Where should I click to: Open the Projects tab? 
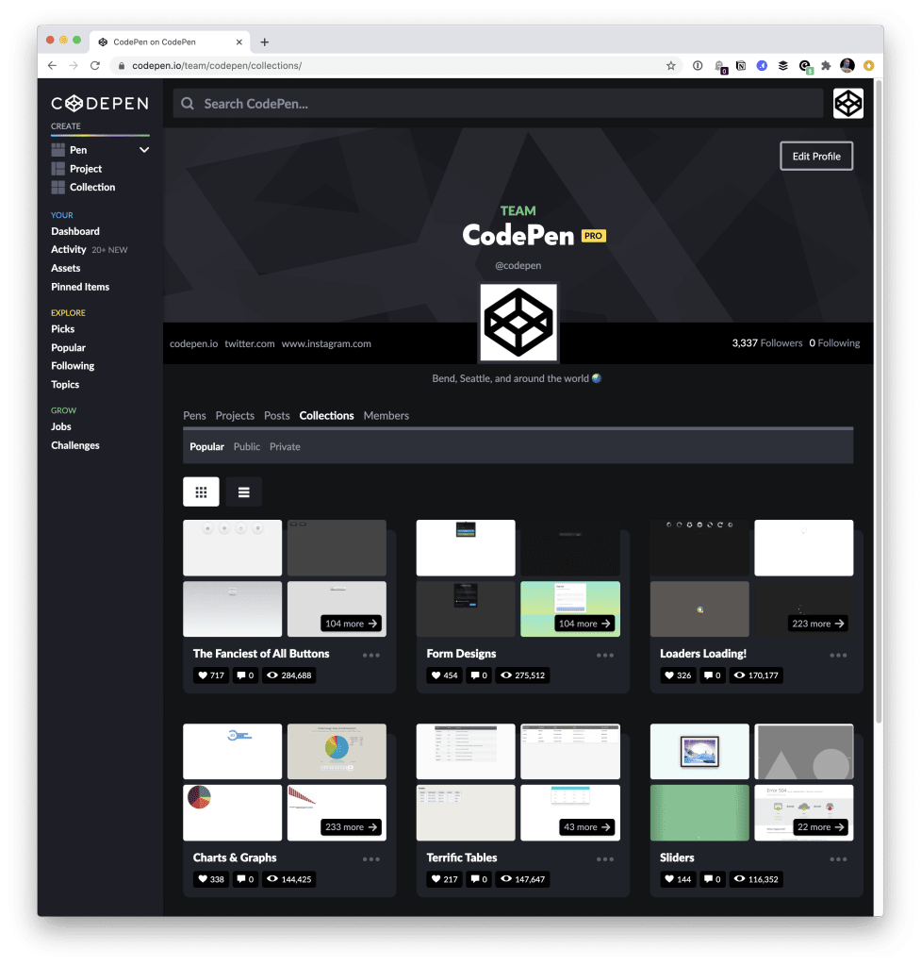(x=235, y=415)
